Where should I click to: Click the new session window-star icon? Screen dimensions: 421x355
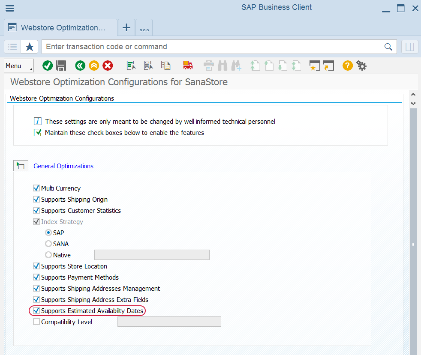point(315,66)
